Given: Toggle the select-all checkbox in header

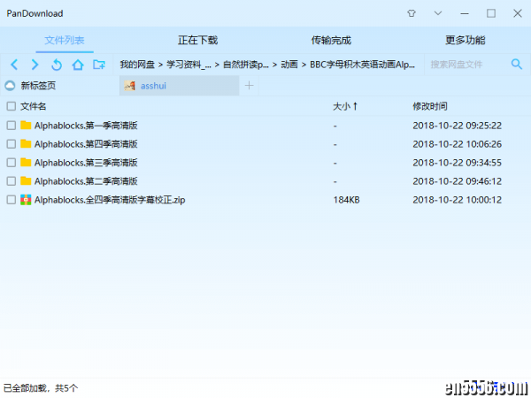Looking at the screenshot, I should (x=12, y=106).
